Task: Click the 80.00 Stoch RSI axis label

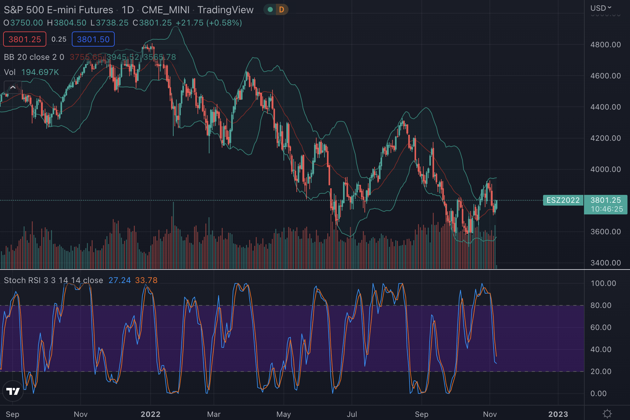Action: pyautogui.click(x=601, y=305)
